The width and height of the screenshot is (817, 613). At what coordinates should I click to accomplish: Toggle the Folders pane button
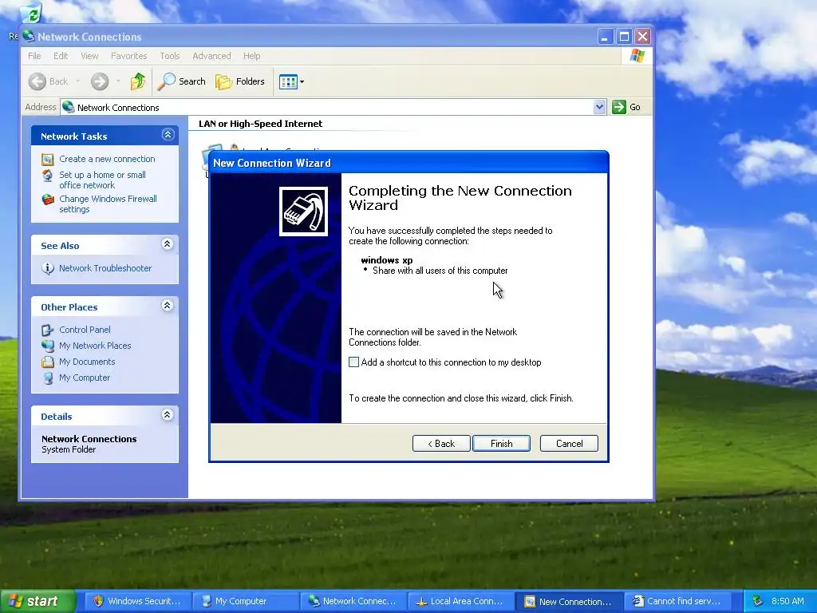(240, 81)
